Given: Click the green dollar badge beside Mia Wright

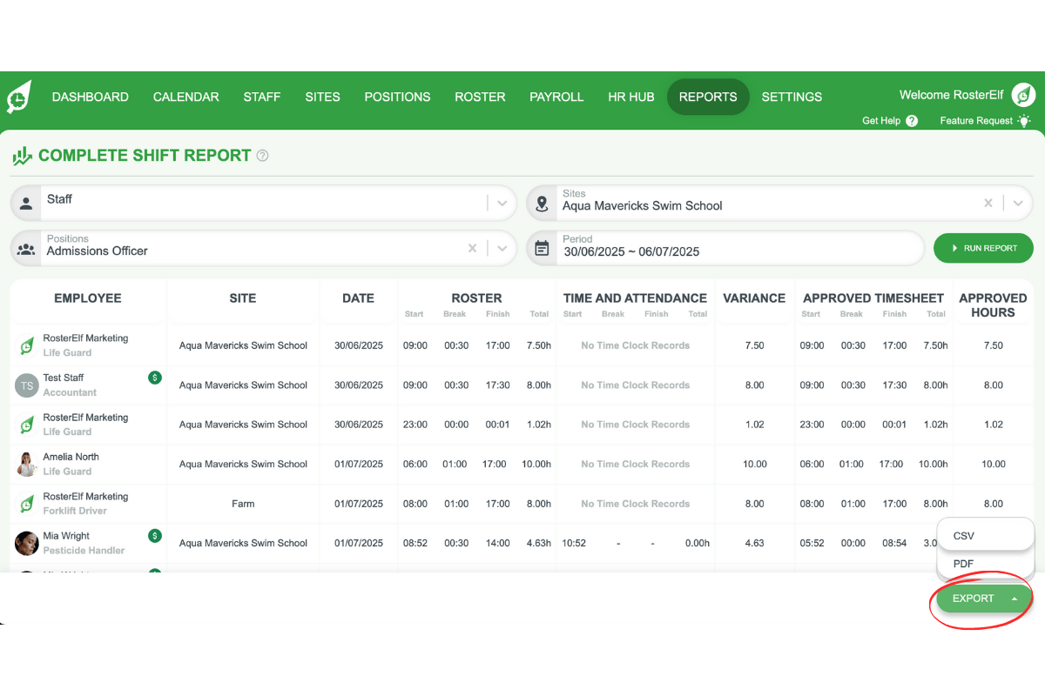Looking at the screenshot, I should click(x=155, y=536).
